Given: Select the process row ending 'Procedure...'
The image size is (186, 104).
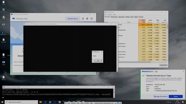Looking at the screenshot, I should tap(142, 52).
